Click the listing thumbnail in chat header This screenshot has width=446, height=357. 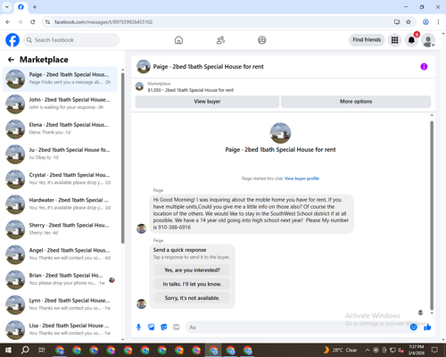tap(144, 67)
